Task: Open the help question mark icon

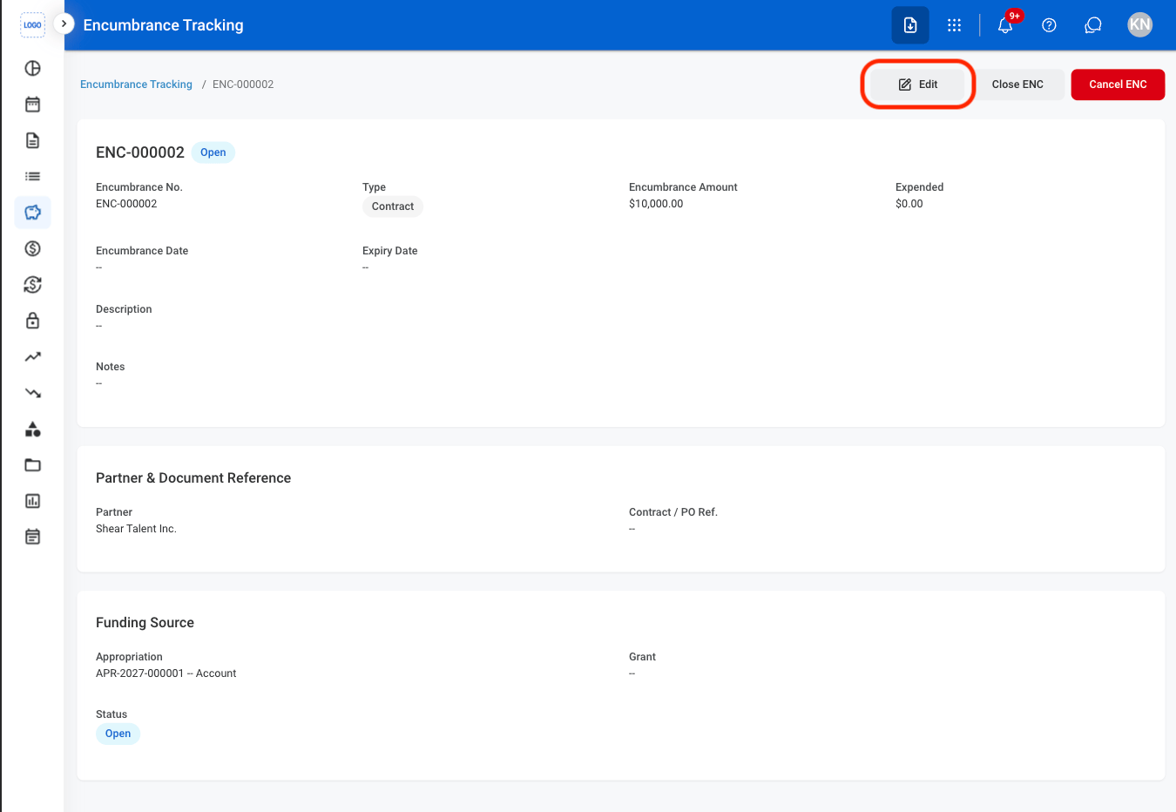Action: tap(1049, 25)
